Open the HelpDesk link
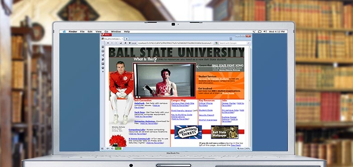 (x=139, y=103)
